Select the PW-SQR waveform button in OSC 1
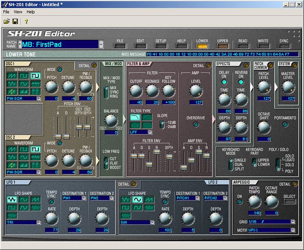Image resolution: width=304 pixels, height=250 pixels. pyautogui.click(x=35, y=76)
